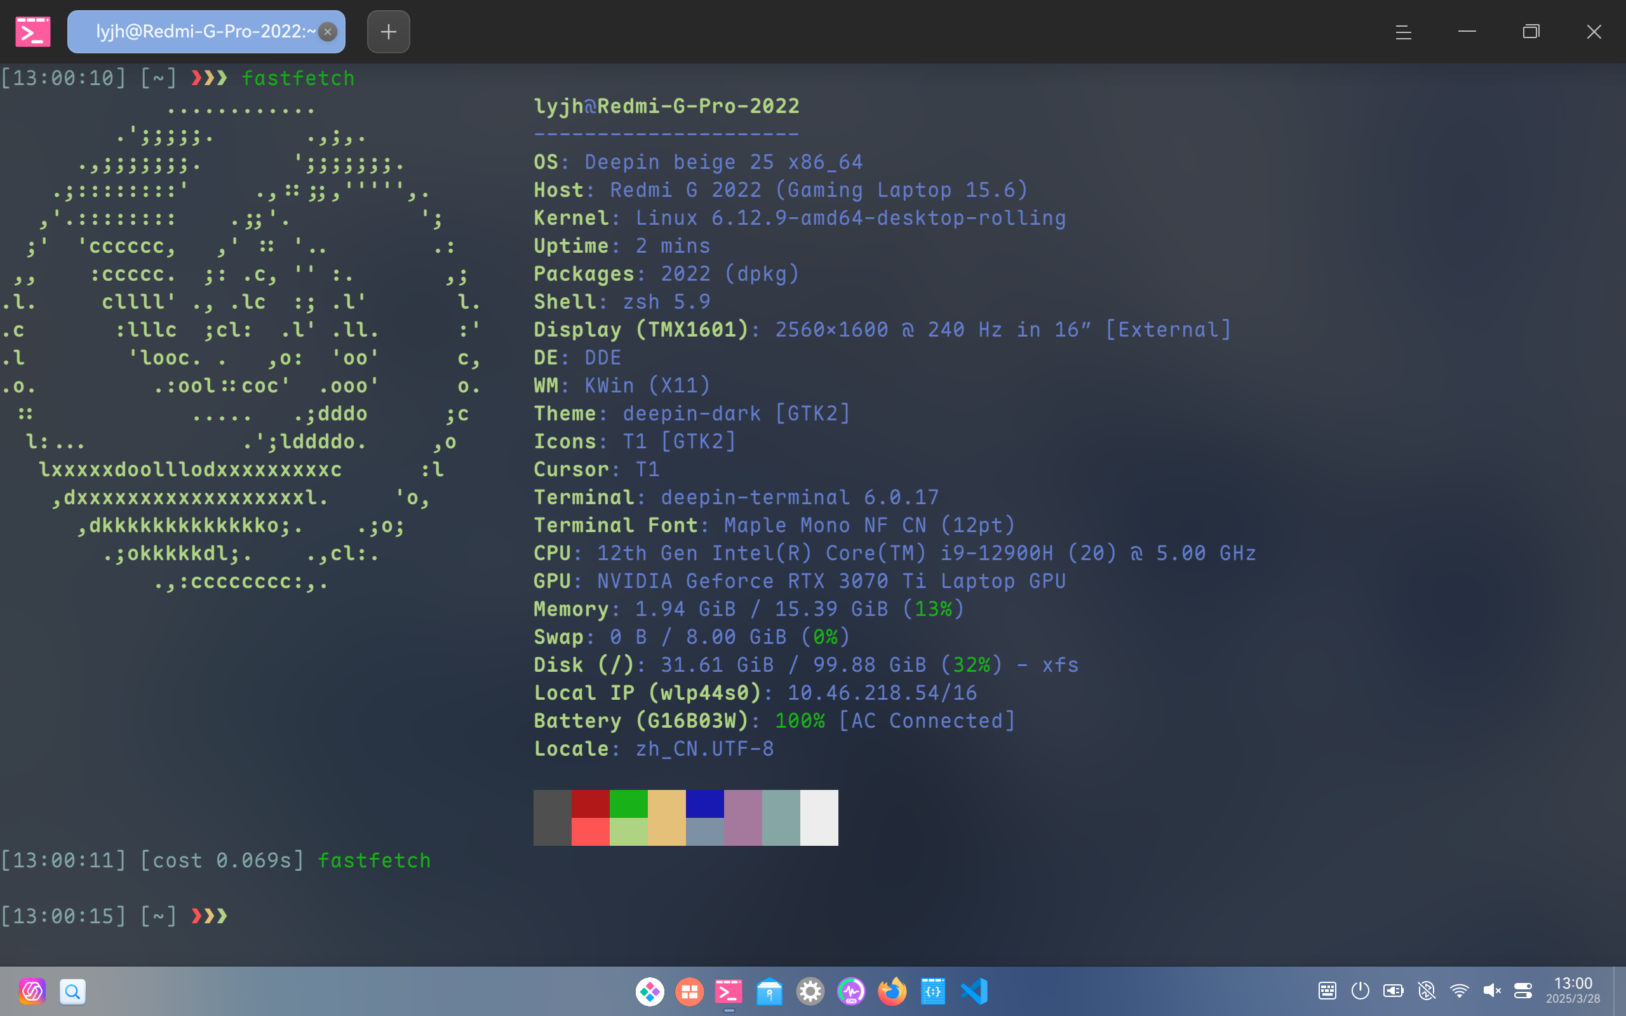The height and width of the screenshot is (1016, 1626).
Task: Open onscreen keyboard tray icon
Action: pyautogui.click(x=1327, y=991)
